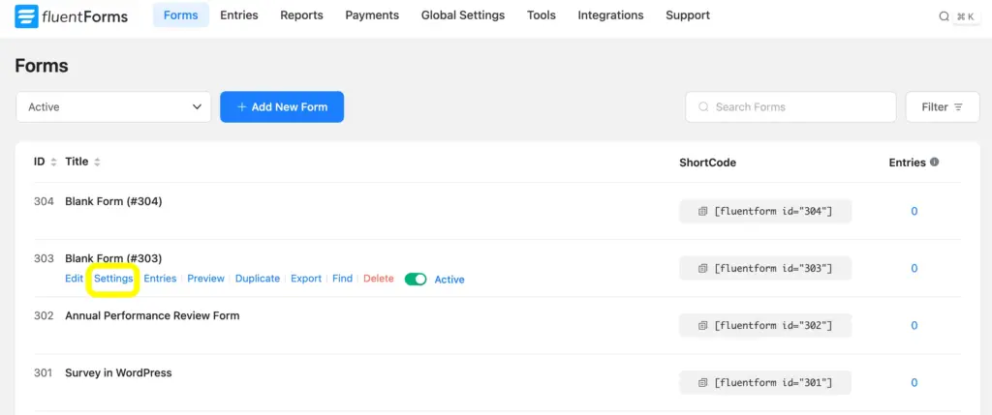Open Annual Performance Review Form
The height and width of the screenshot is (415, 992).
pos(152,315)
